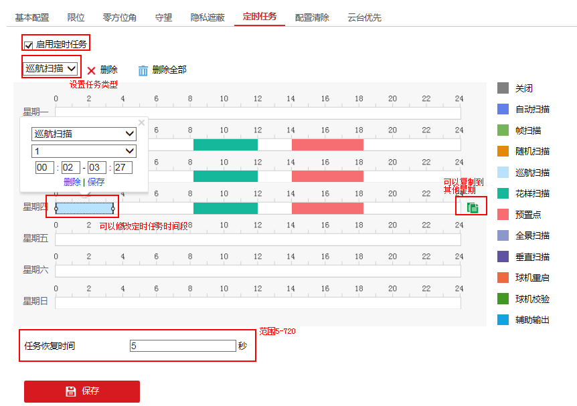Select the teal 花样扫描 legend swatch
Viewport: 577px width, 406px height.
click(503, 193)
